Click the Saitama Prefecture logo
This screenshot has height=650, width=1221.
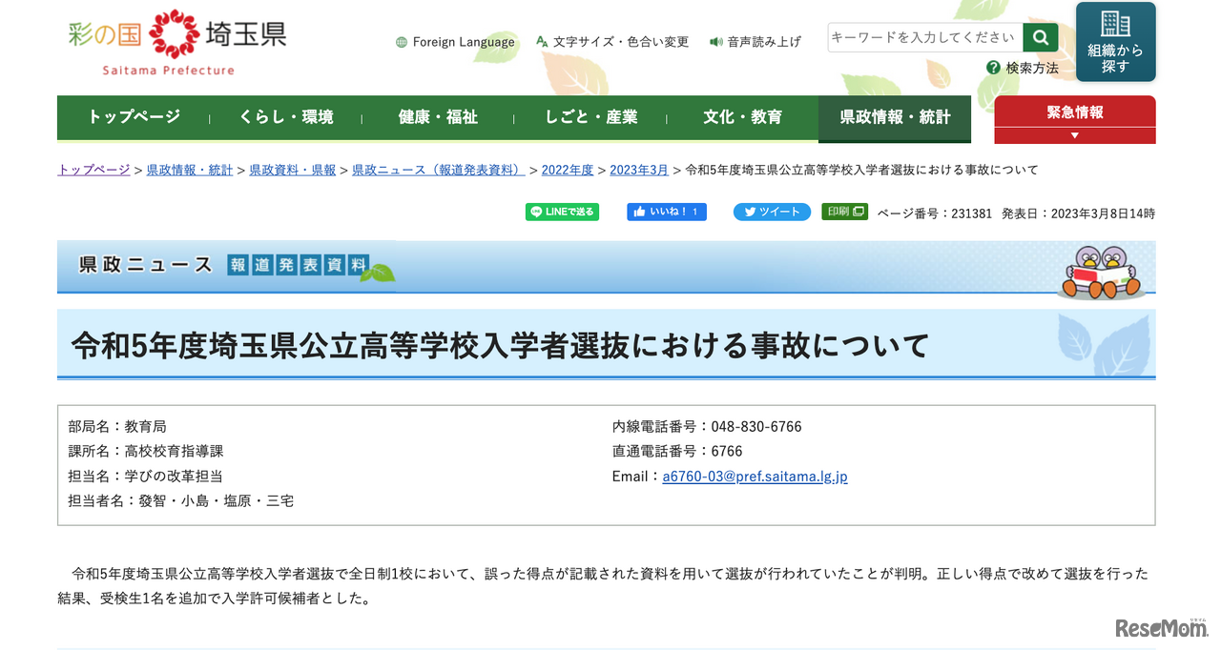coord(177,43)
